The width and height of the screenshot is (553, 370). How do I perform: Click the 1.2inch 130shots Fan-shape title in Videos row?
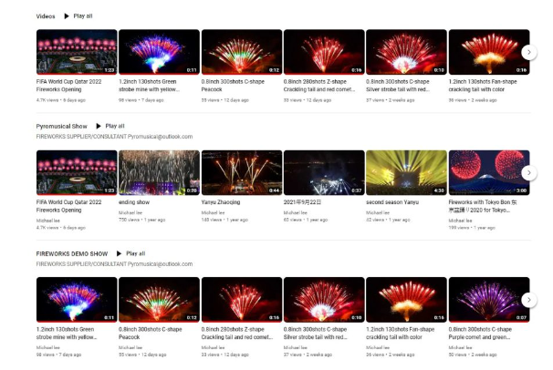tap(483, 86)
